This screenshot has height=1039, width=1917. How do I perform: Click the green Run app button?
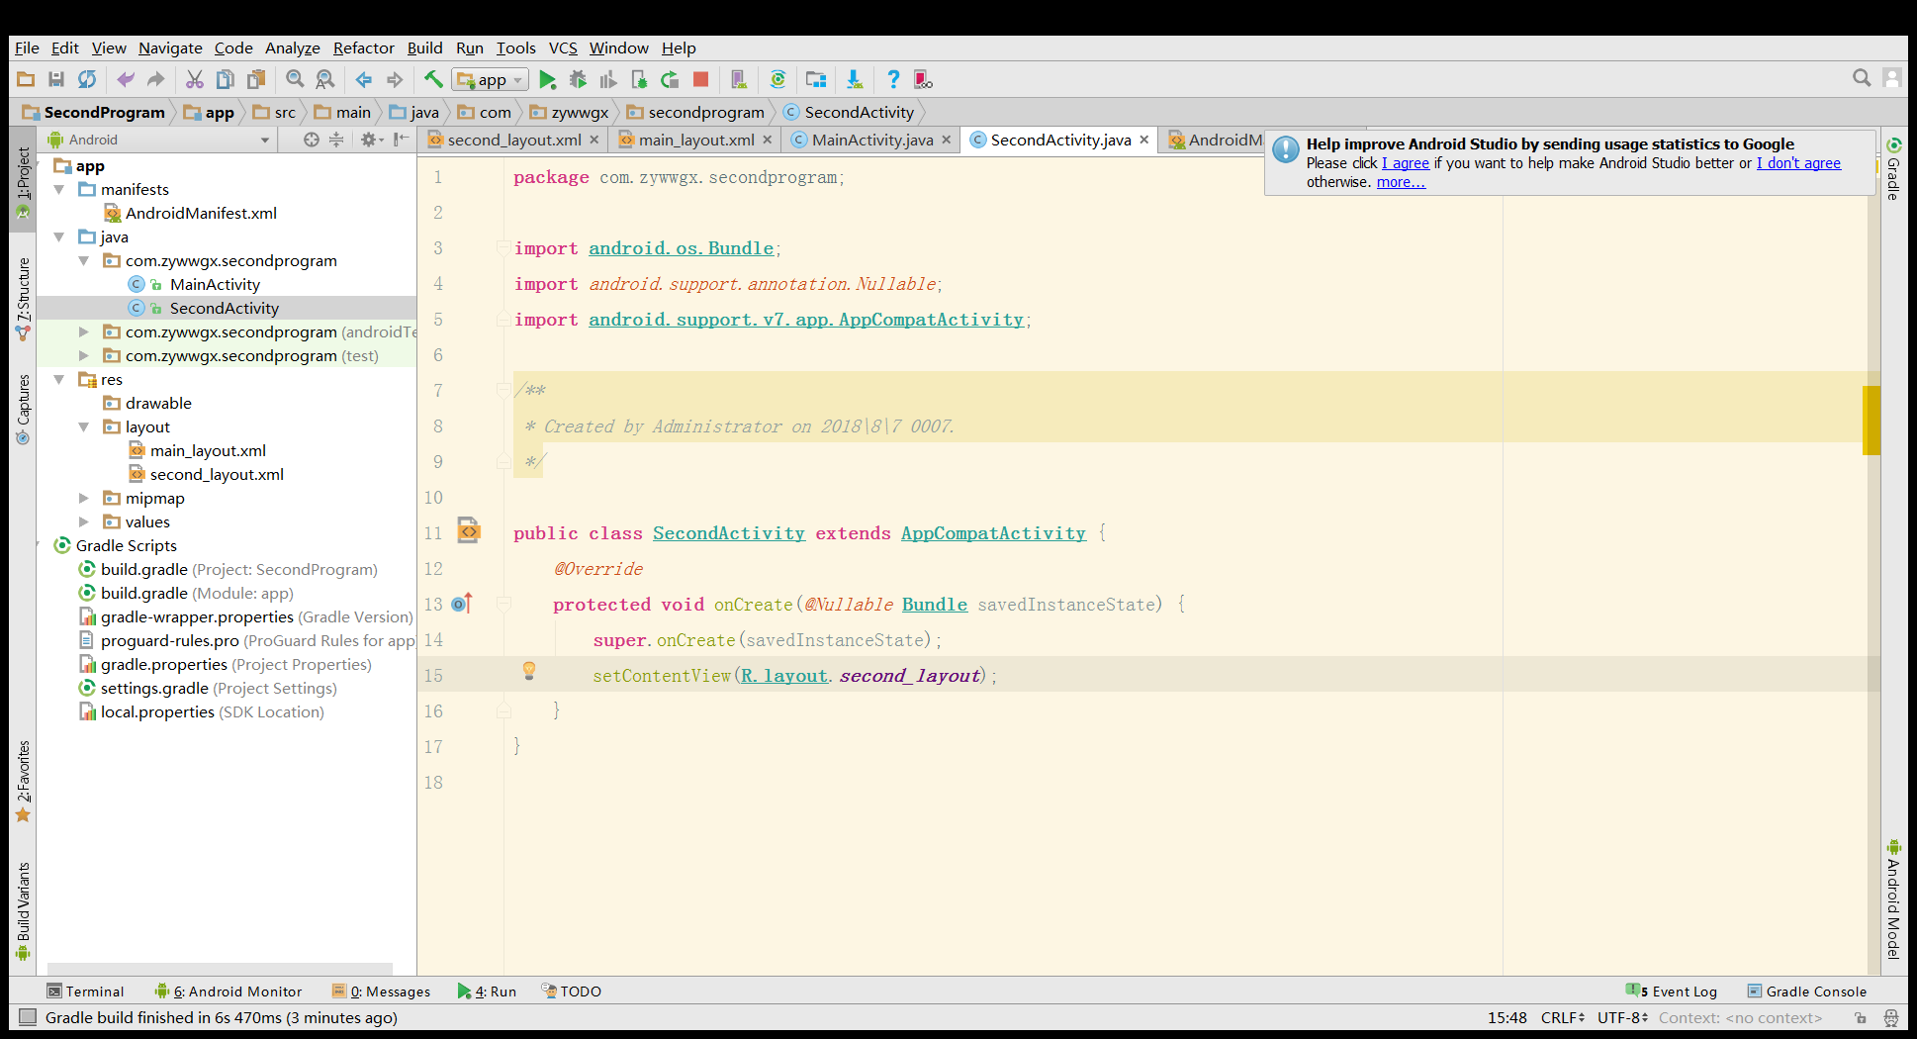(547, 80)
